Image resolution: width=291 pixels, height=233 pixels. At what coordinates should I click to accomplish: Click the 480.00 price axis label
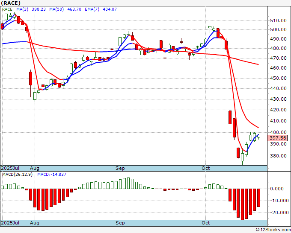tap(278, 49)
